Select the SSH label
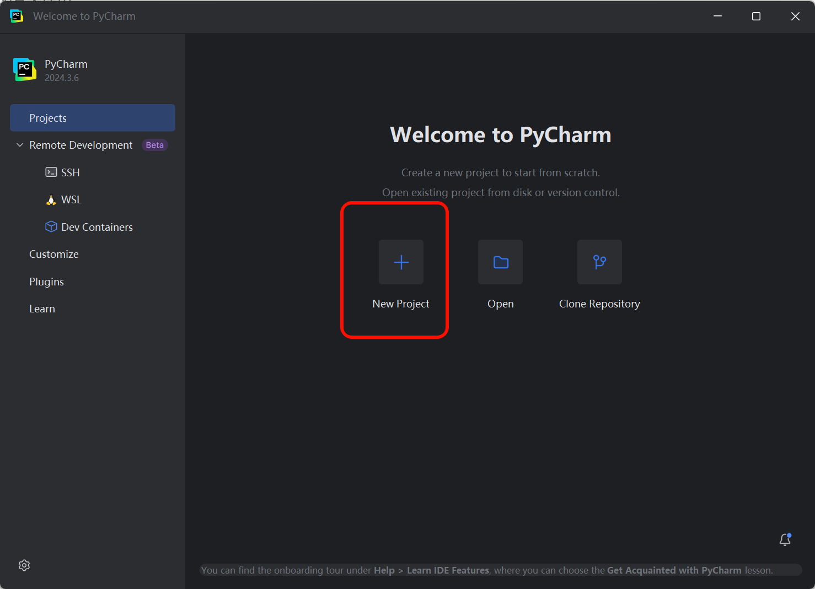Viewport: 815px width, 589px height. pyautogui.click(x=71, y=172)
